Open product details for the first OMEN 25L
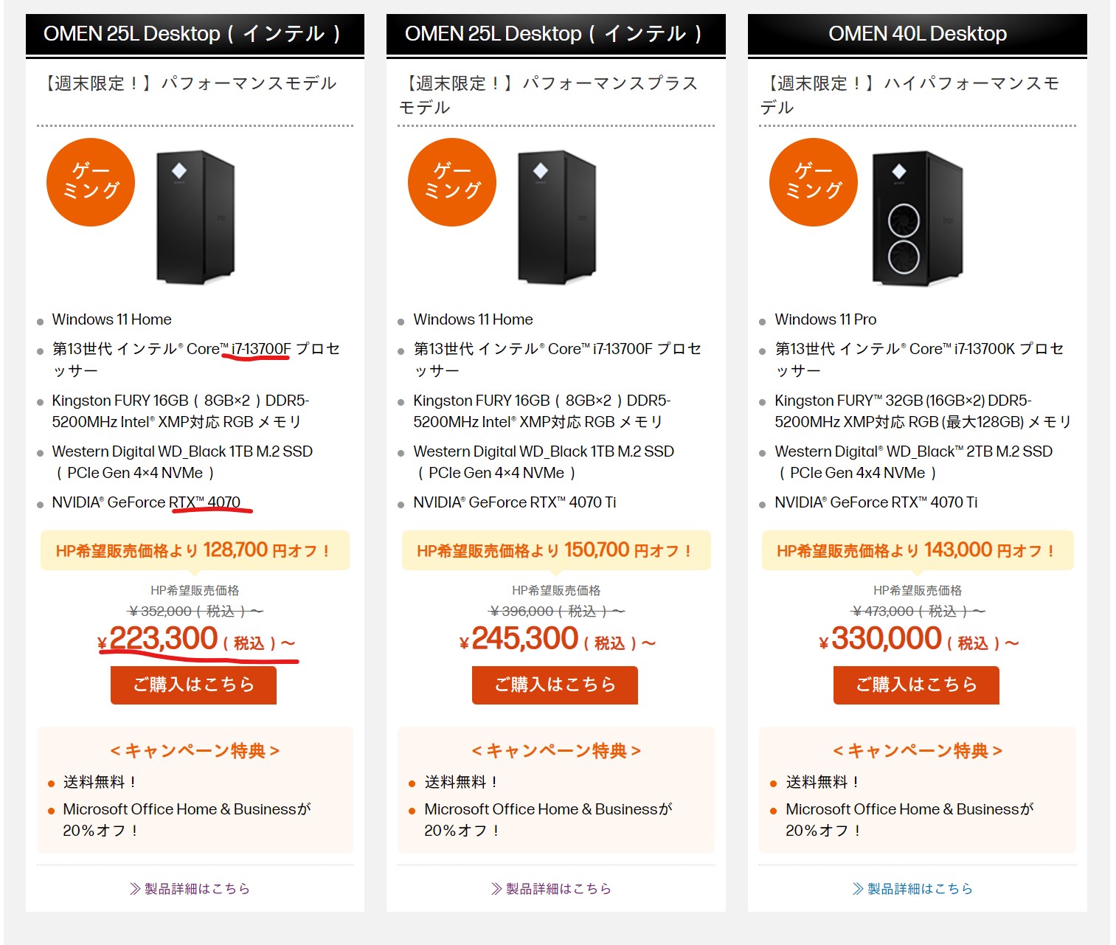1116x945 pixels. (190, 888)
